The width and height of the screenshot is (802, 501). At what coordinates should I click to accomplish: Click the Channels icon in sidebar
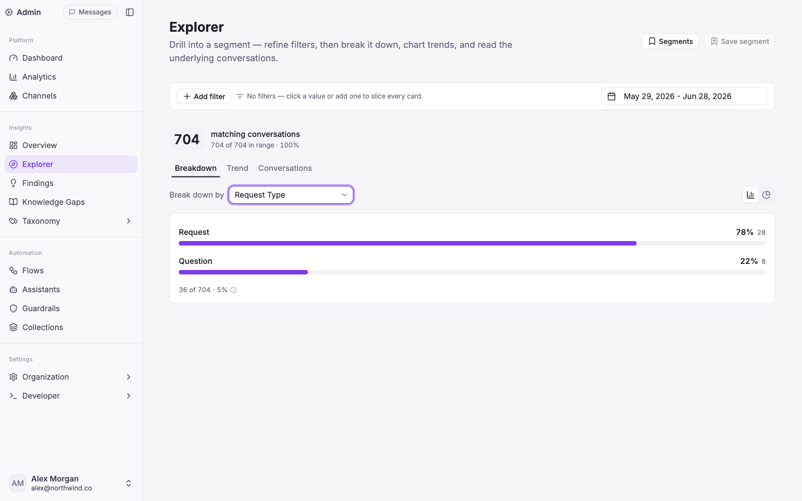[x=13, y=96]
